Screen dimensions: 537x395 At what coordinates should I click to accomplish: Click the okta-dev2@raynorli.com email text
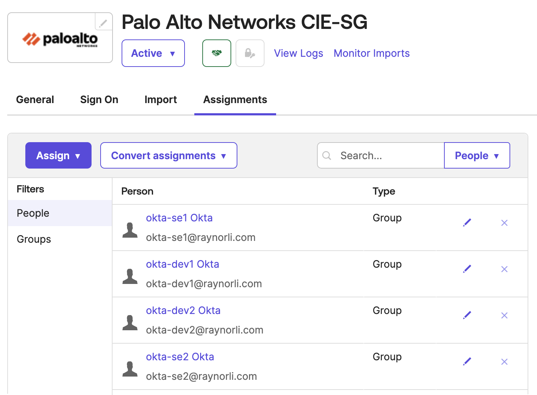204,330
